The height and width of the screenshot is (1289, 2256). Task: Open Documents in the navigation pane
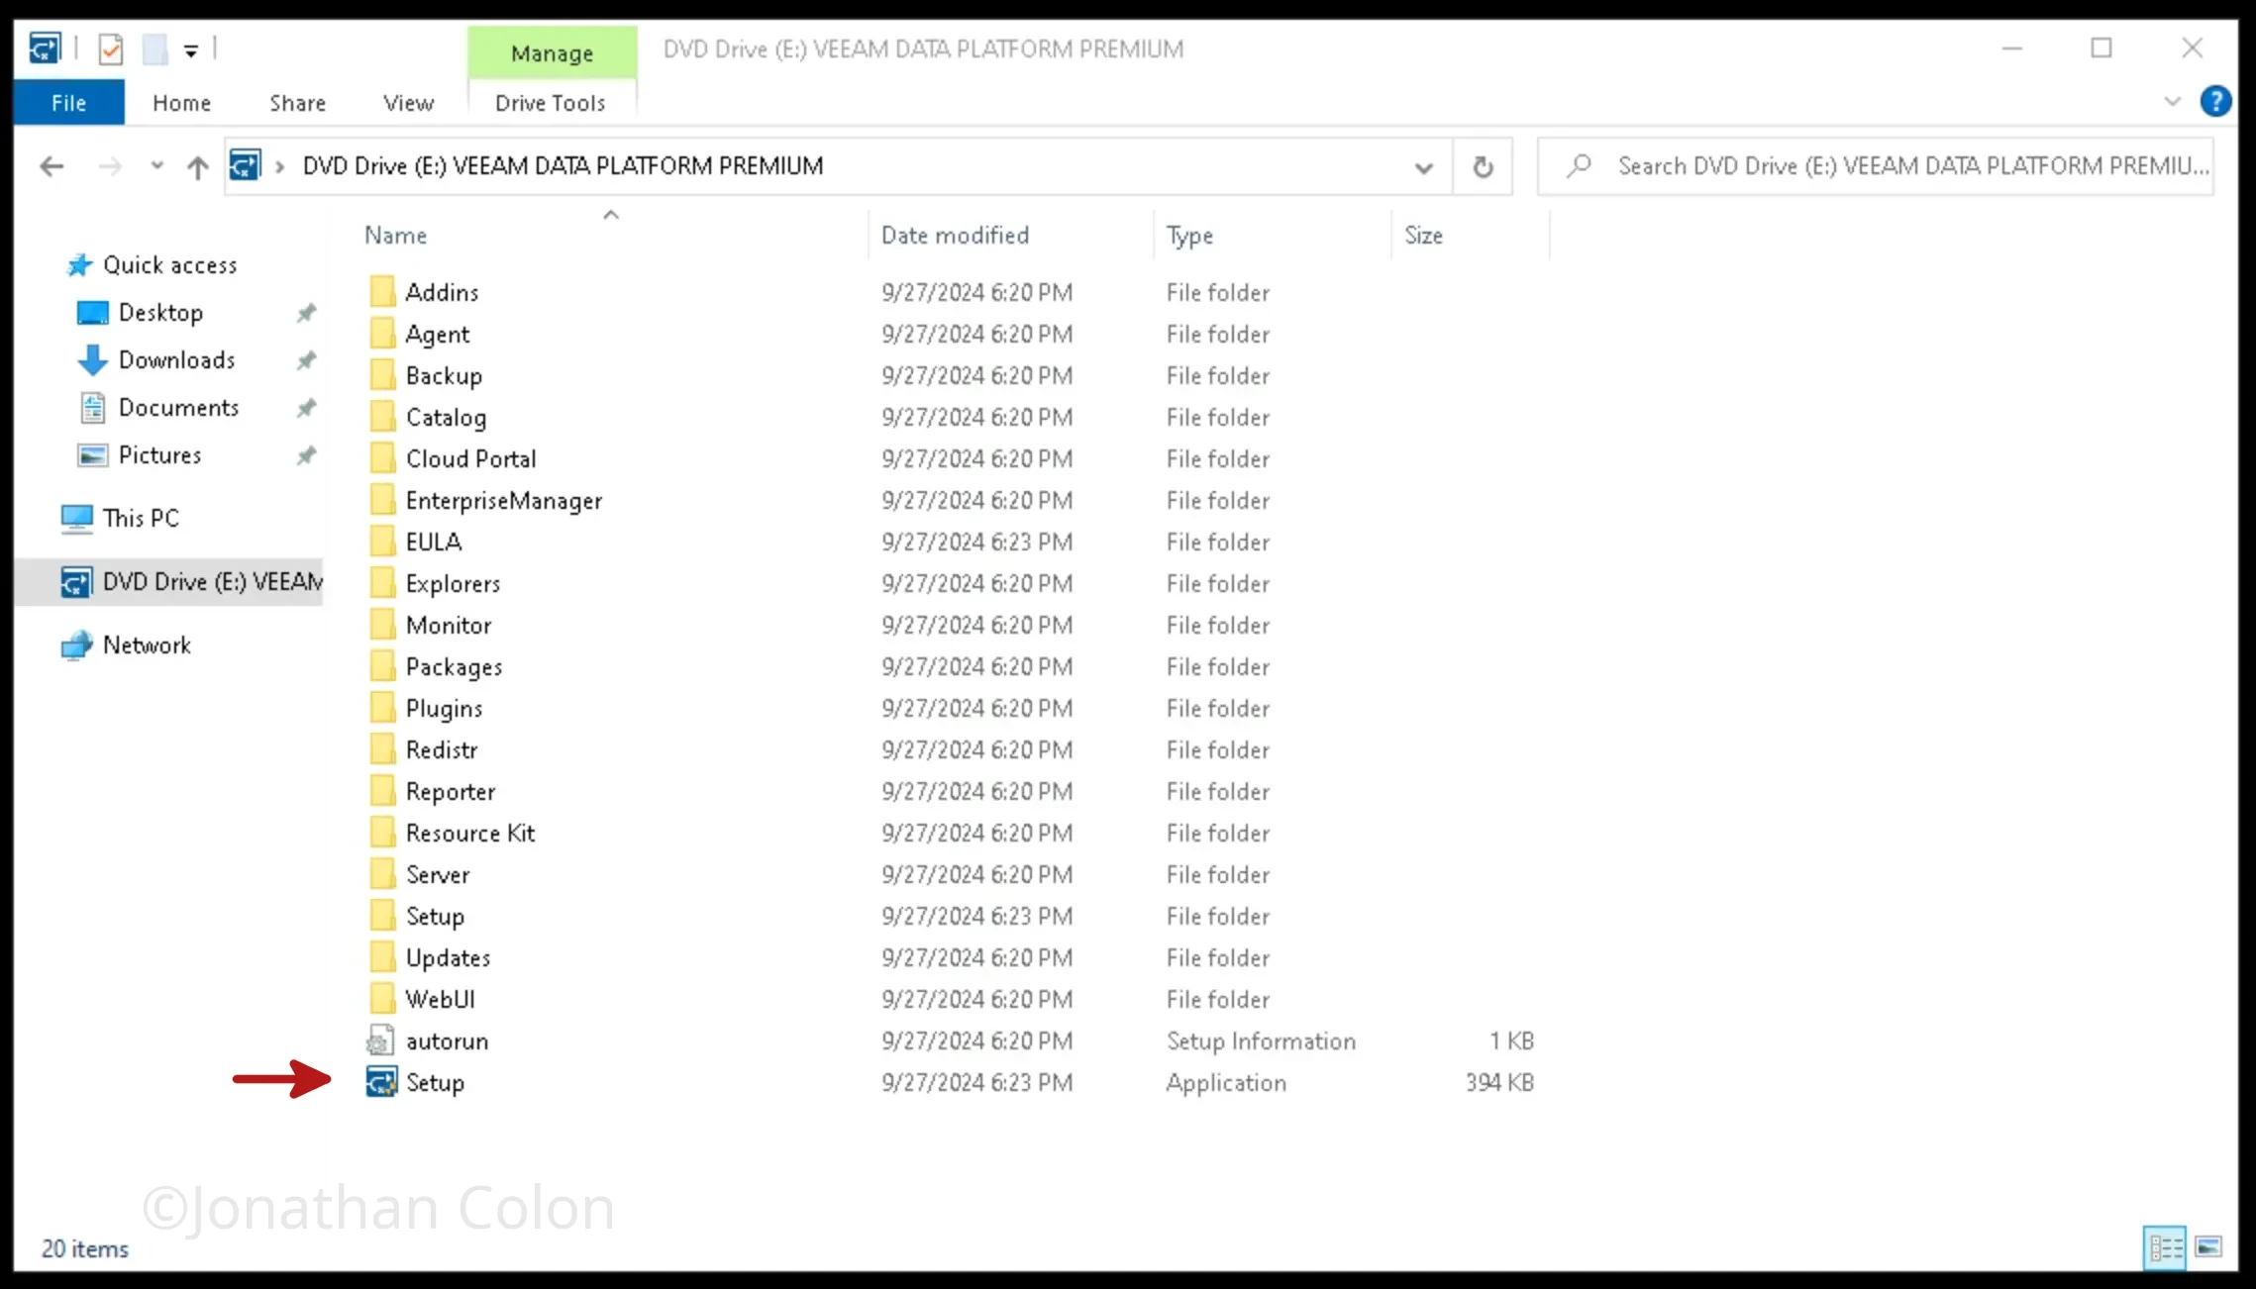click(x=158, y=407)
